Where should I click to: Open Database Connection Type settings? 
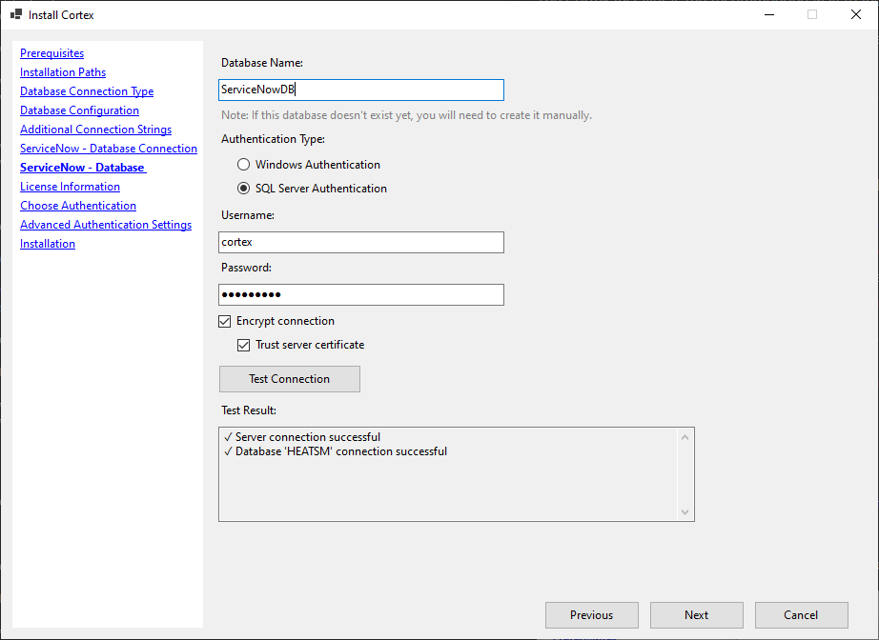86,90
